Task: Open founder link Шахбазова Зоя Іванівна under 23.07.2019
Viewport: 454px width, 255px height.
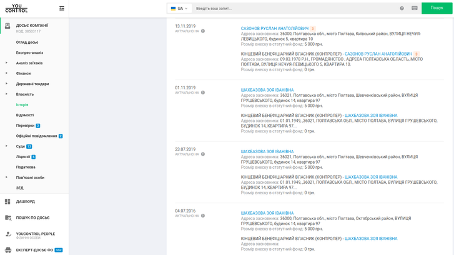Action: click(267, 151)
